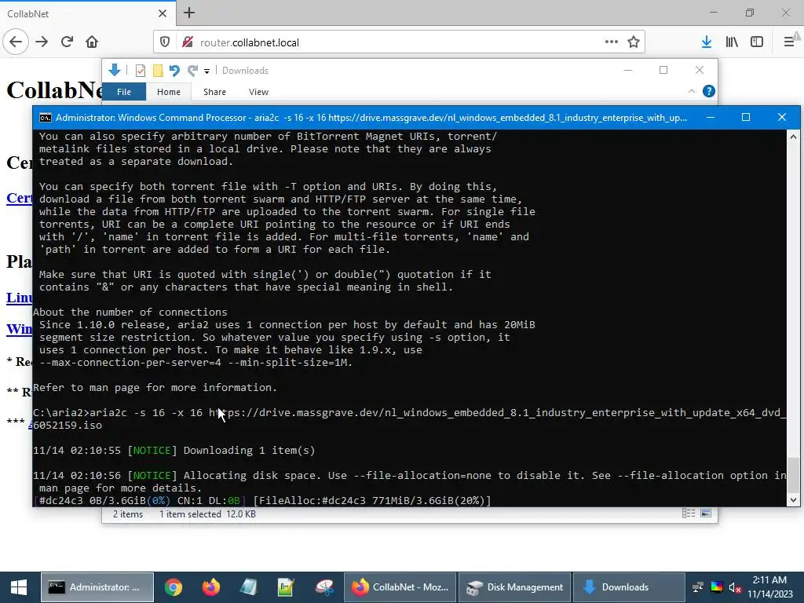
Task: Select Home ribbon tab in Downloads
Action: click(169, 92)
